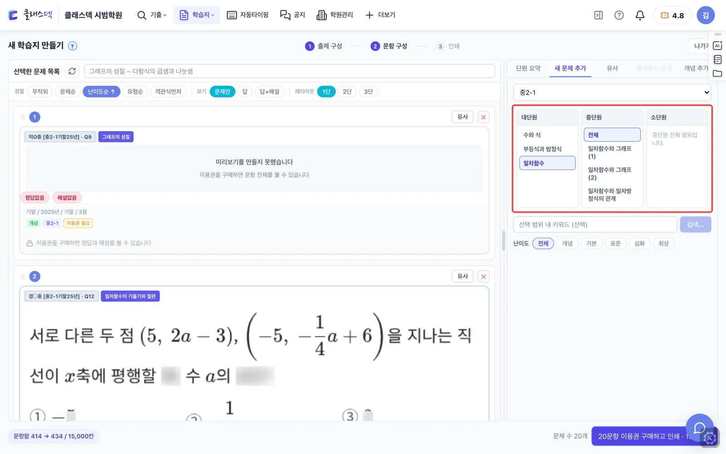
Task: Open the 학원관리 menu
Action: (x=335, y=15)
